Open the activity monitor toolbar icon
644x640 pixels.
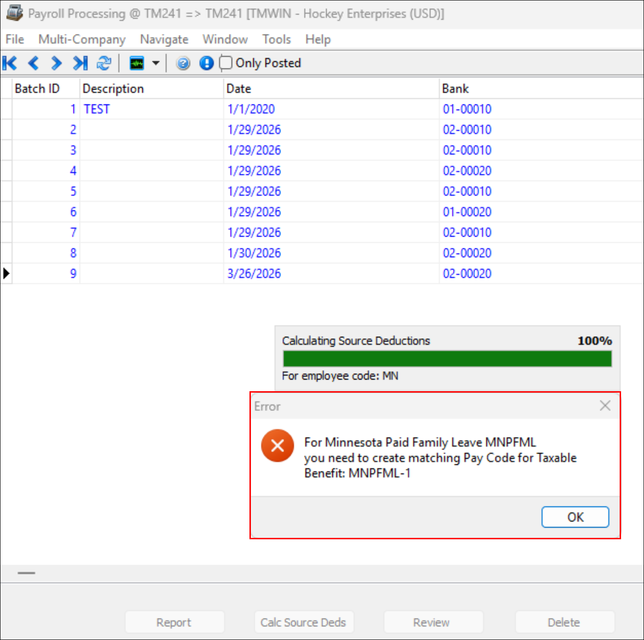pos(137,63)
